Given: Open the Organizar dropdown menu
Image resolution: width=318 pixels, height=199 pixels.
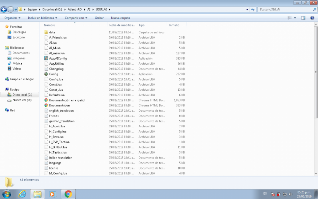Looking at the screenshot, I should [x=12, y=18].
